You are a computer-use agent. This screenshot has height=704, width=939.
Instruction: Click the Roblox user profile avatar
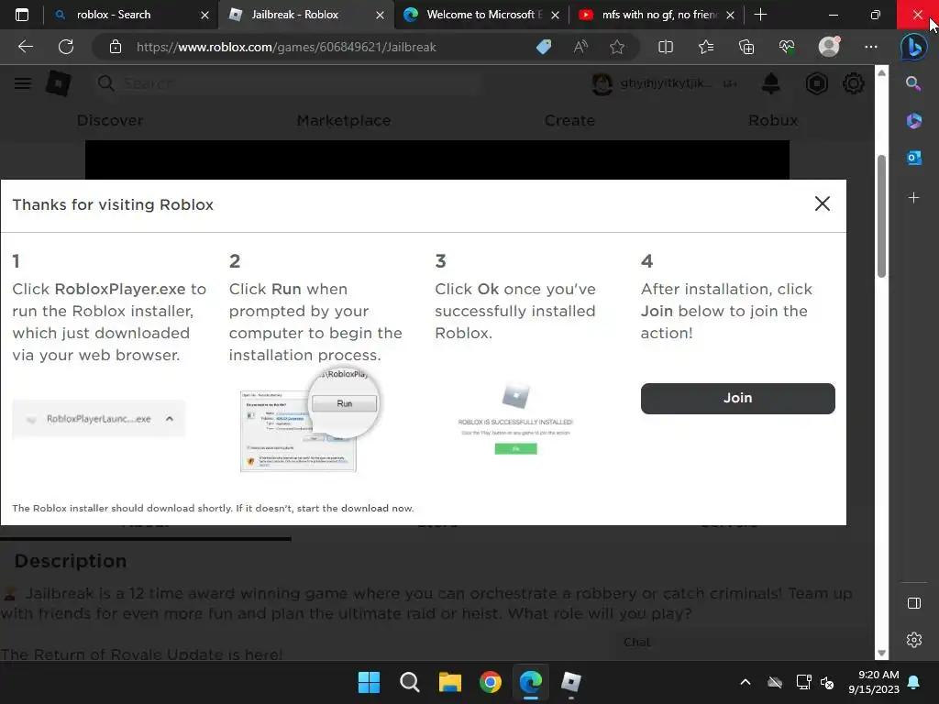point(602,83)
